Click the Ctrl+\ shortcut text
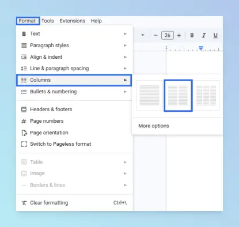Viewport: 239px width, 227px height. [x=120, y=203]
